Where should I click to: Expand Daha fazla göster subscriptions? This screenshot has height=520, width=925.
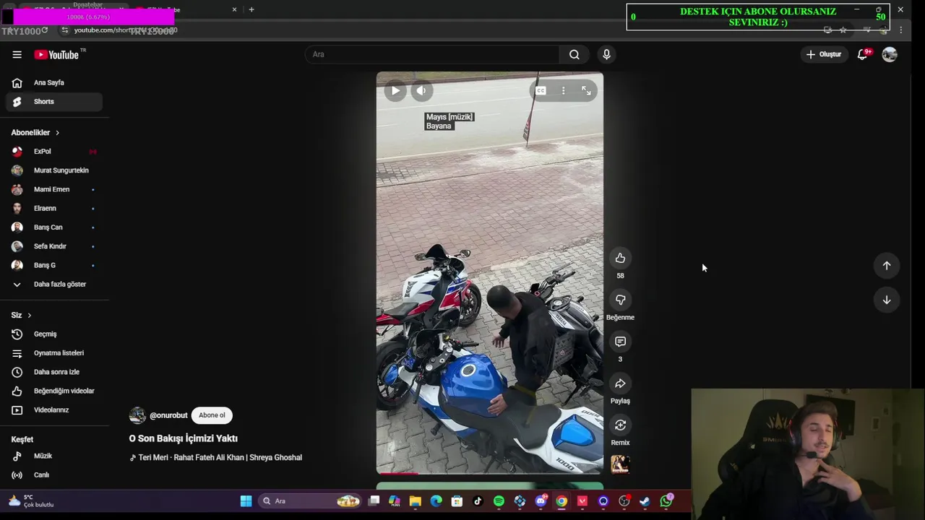pos(54,284)
